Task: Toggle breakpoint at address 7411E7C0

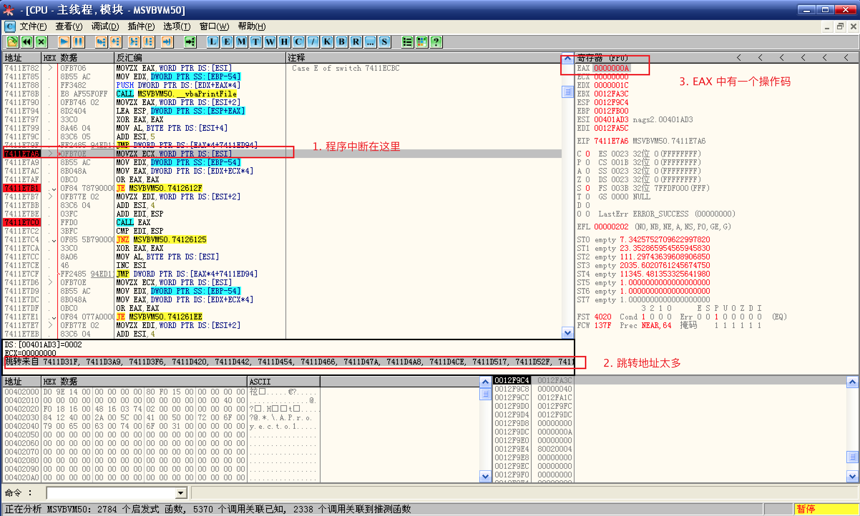Action: click(x=22, y=222)
